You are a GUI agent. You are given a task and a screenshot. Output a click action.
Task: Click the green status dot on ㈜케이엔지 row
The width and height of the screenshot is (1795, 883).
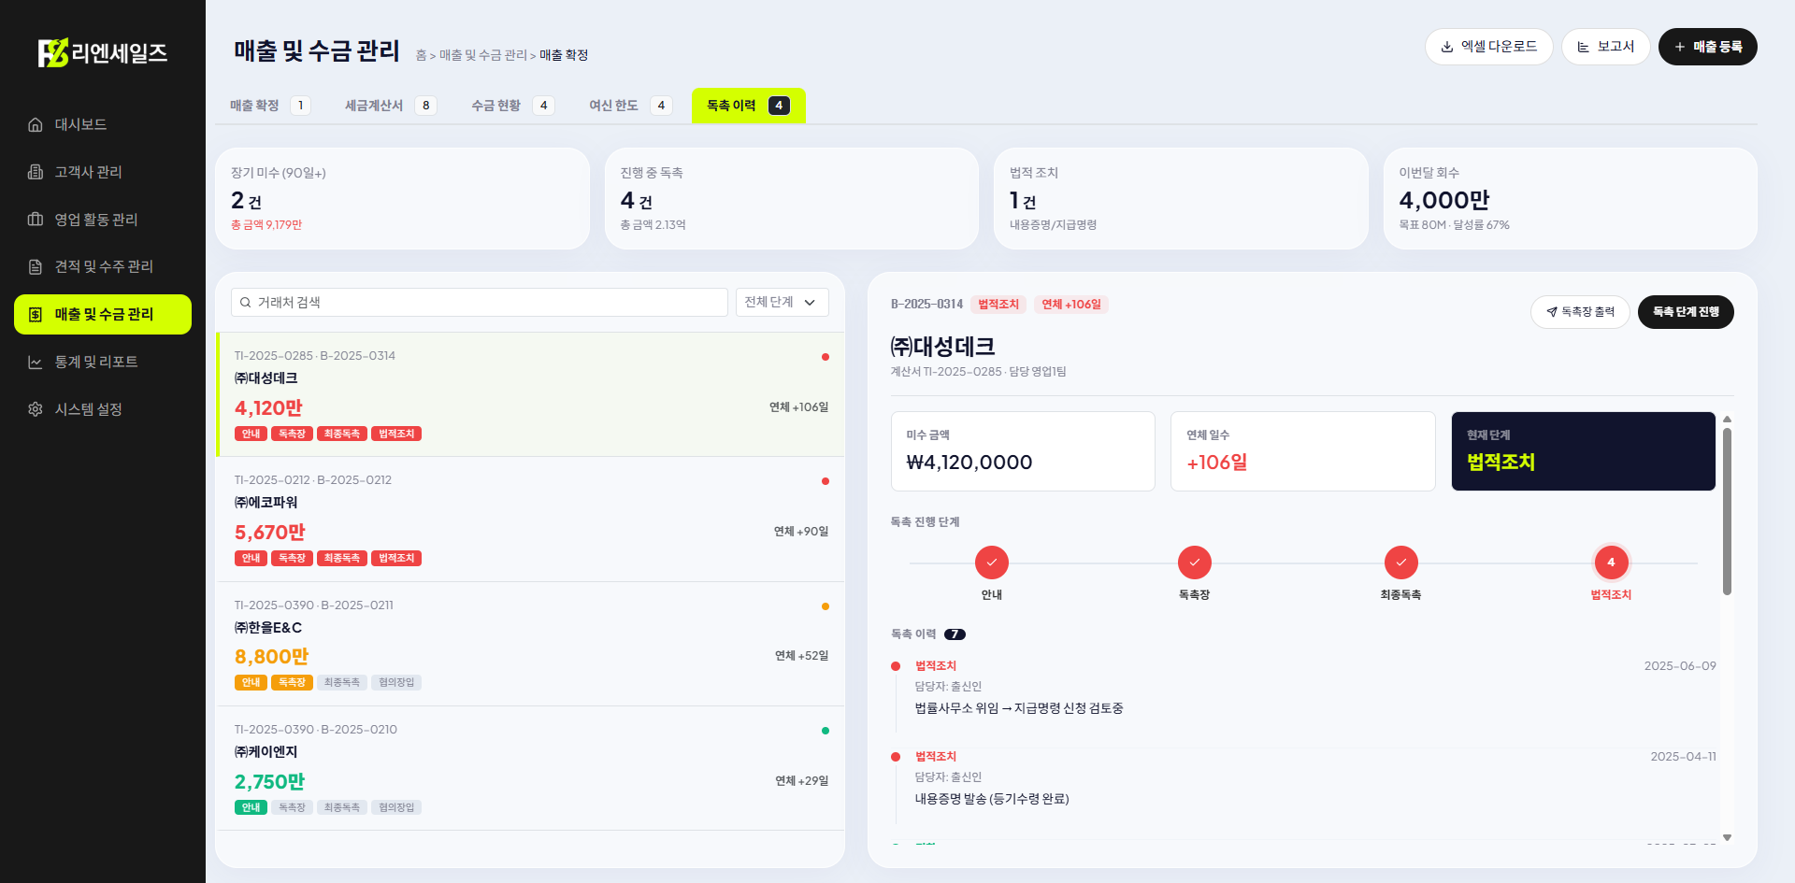click(826, 731)
